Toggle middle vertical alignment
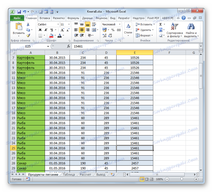Screen dimensions: 213x192 [x=82, y=24]
